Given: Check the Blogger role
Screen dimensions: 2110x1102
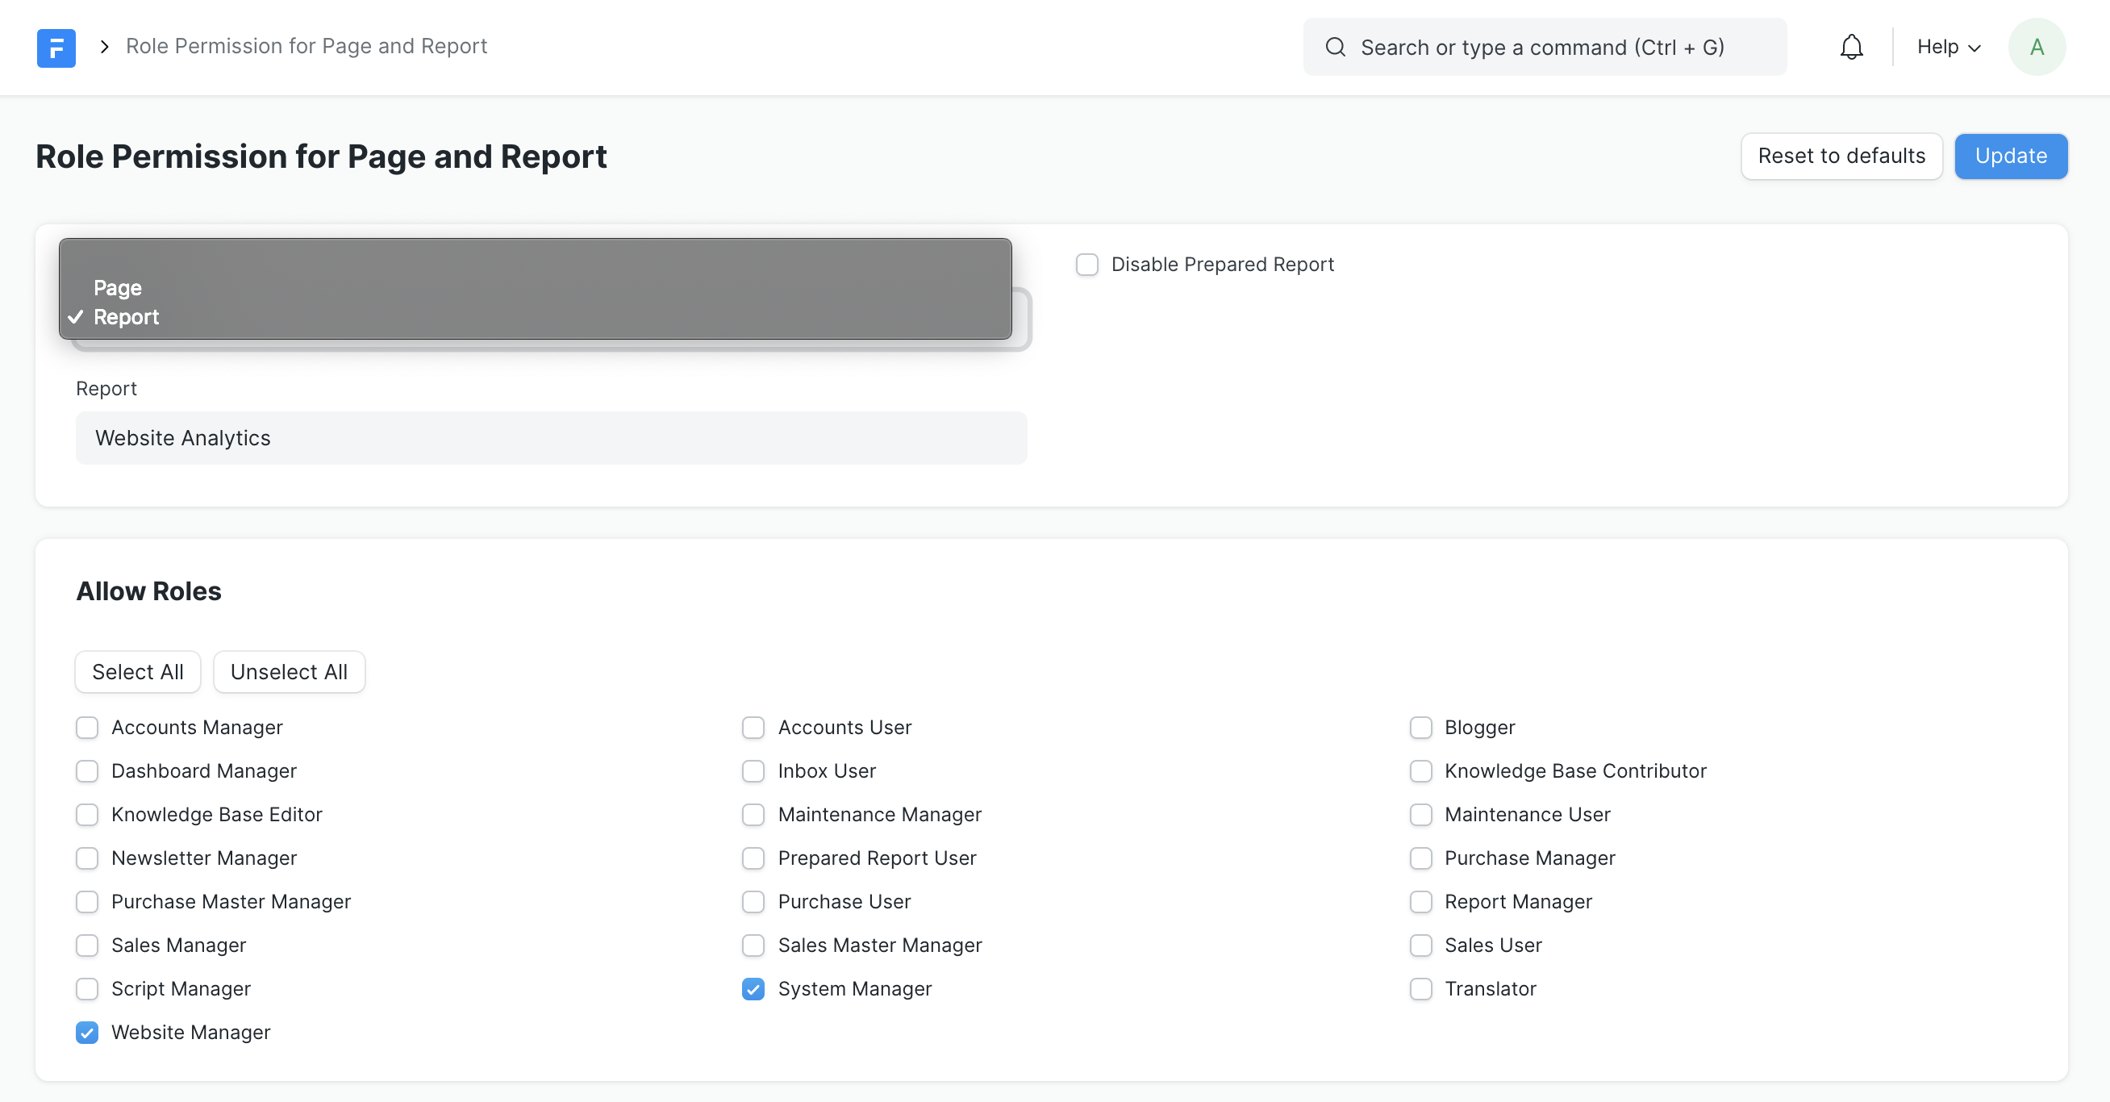Looking at the screenshot, I should point(1420,728).
